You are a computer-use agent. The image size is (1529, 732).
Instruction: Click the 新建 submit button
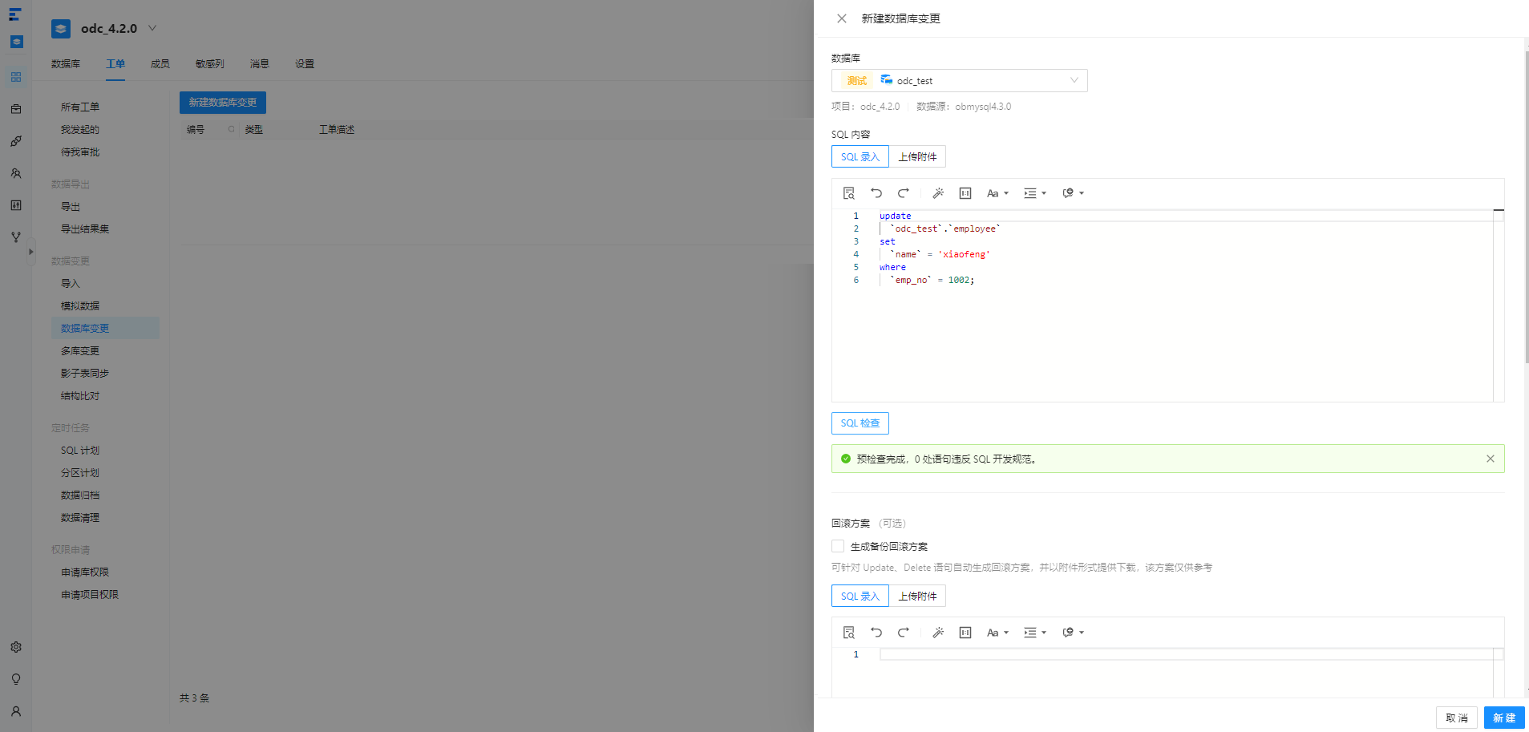tap(1504, 718)
